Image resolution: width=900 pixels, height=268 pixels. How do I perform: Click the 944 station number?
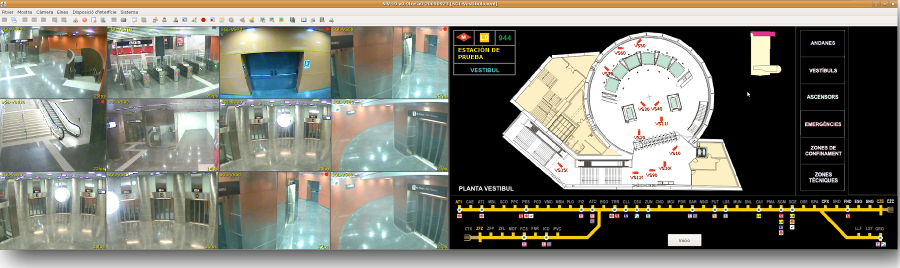(x=504, y=37)
